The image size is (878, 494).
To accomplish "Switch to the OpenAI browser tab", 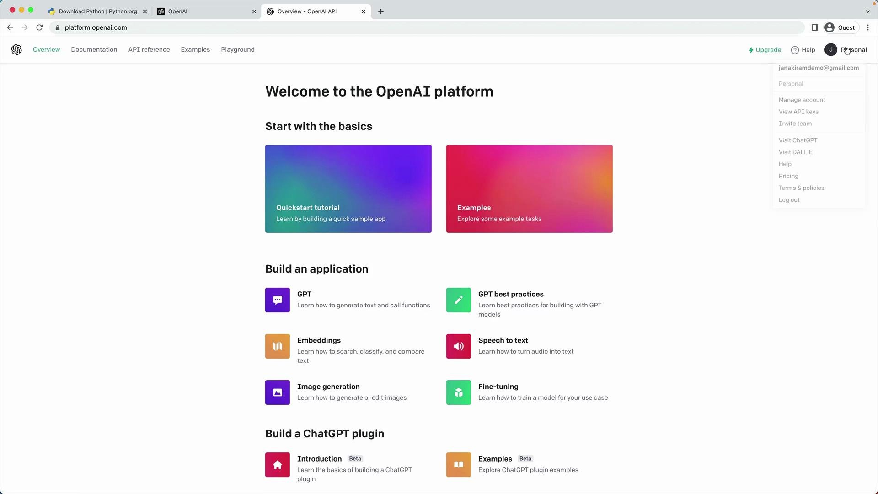I will pyautogui.click(x=206, y=11).
